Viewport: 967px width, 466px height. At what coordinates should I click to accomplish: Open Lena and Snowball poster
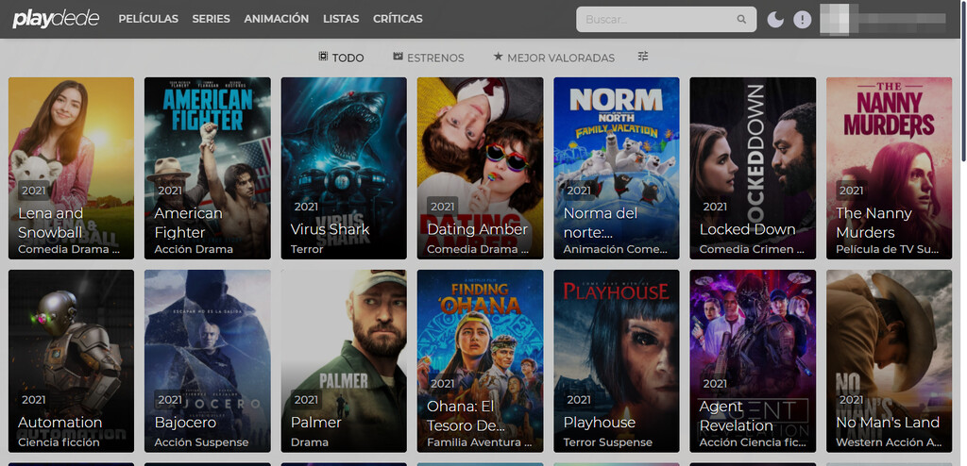[71, 168]
